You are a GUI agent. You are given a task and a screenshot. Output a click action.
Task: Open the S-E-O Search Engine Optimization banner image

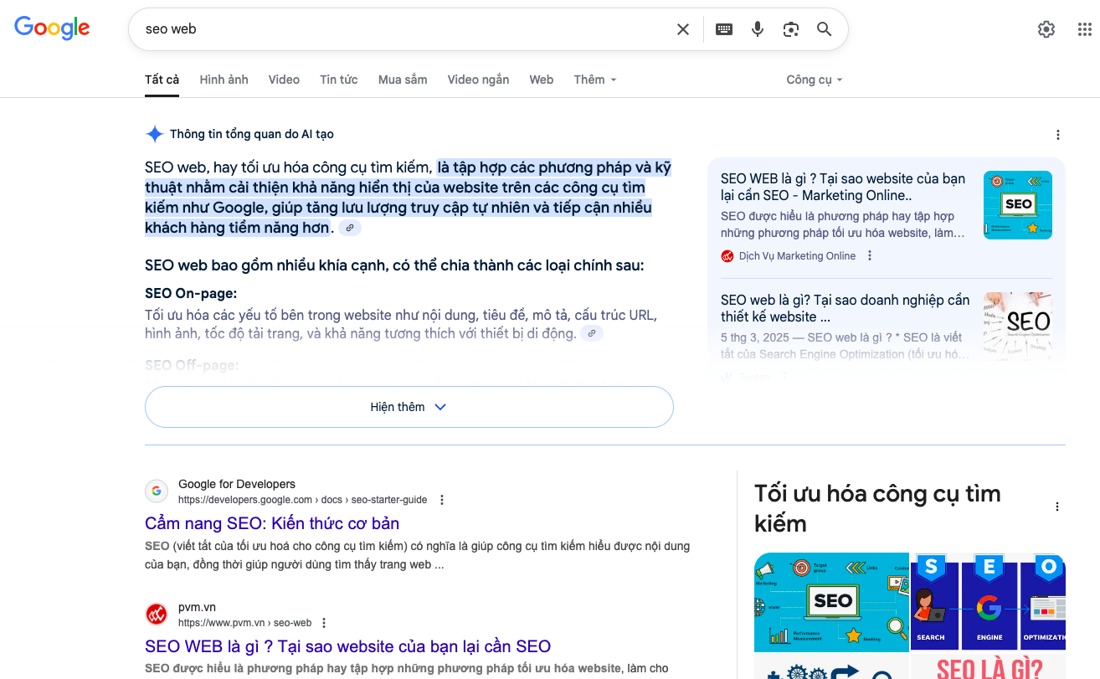pyautogui.click(x=989, y=602)
